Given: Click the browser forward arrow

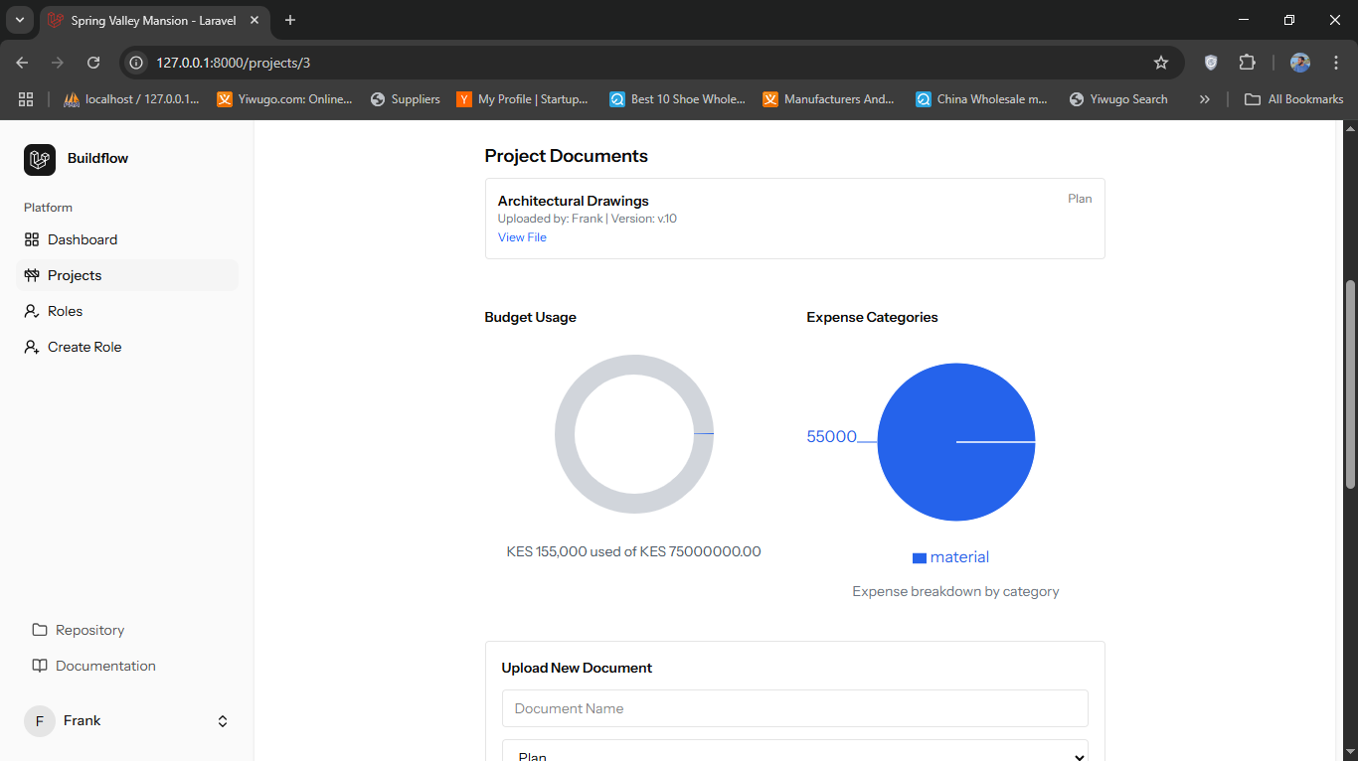Looking at the screenshot, I should pos(58,63).
